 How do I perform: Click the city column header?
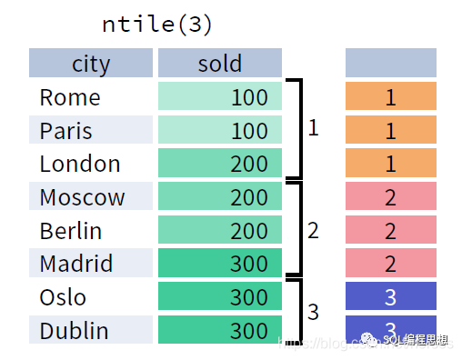click(x=91, y=63)
